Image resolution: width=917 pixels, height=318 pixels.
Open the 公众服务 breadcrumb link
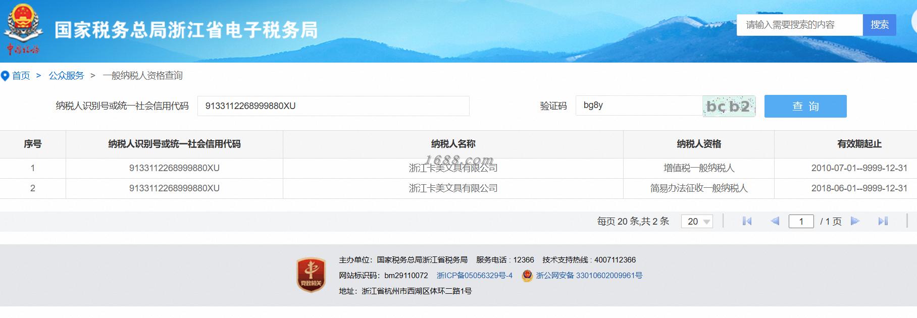coord(66,76)
